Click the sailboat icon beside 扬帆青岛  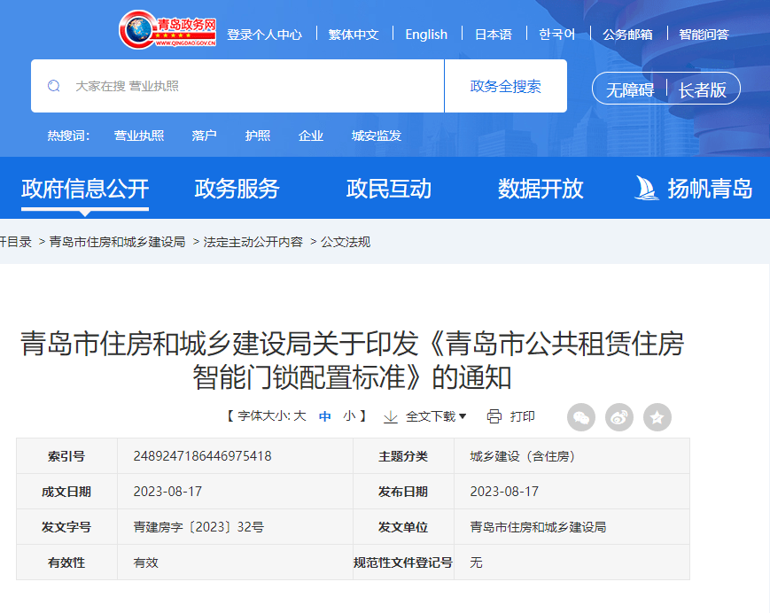[646, 188]
